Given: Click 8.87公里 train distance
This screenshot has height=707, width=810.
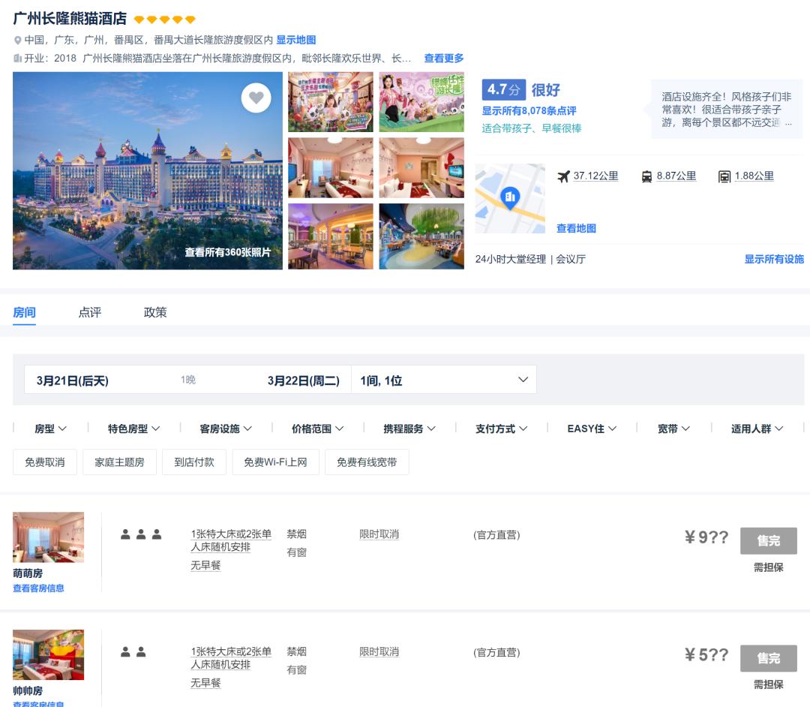Looking at the screenshot, I should click(676, 176).
